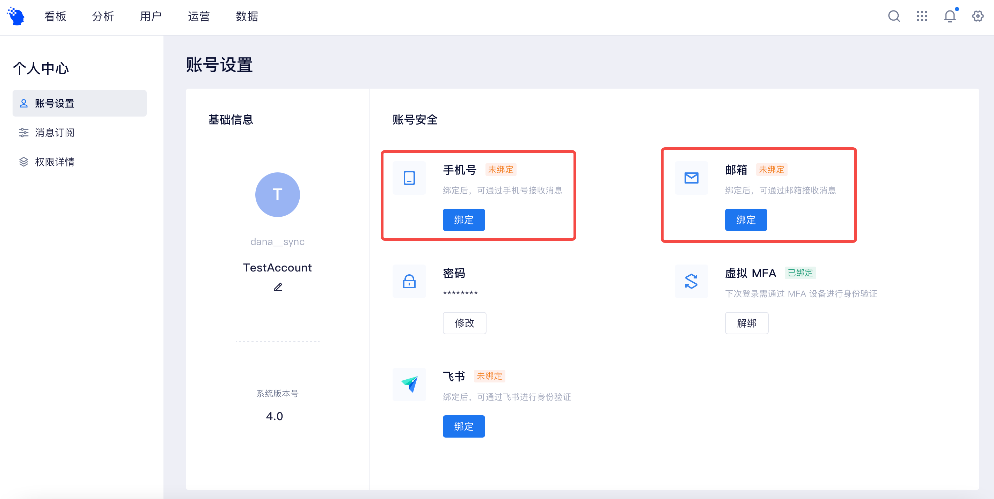This screenshot has width=994, height=499.
Task: Click the text 下次登录需通过 MFA 设备进行身份验证
Action: click(x=801, y=294)
